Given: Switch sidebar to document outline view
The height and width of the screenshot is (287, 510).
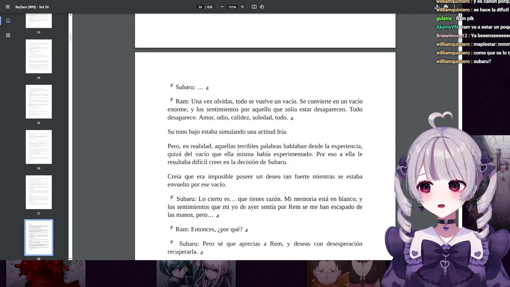Looking at the screenshot, I should (8, 35).
